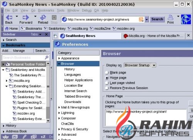Select the Blank page radio button
193x140 pixels.
click(107, 73)
